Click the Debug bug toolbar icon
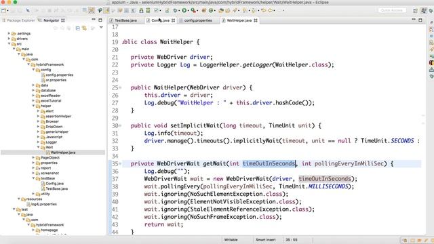The width and height of the screenshot is (434, 244). point(175,11)
